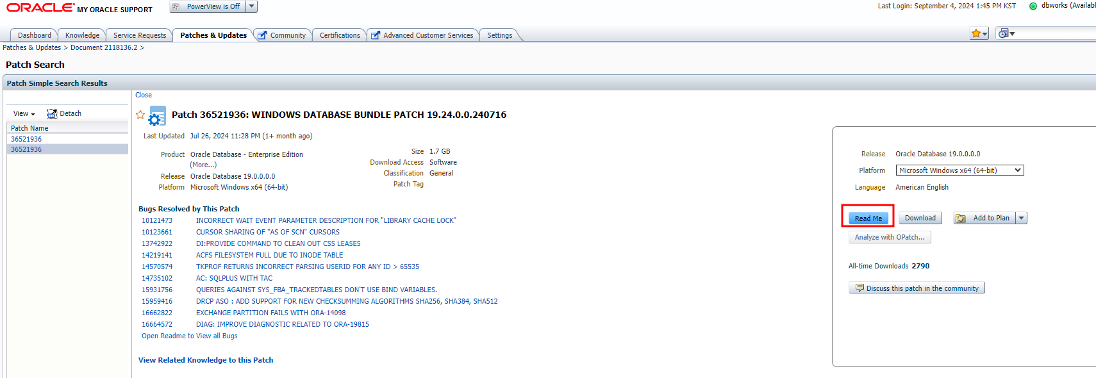Open bug 15931756 link
This screenshot has height=378, width=1096.
157,290
